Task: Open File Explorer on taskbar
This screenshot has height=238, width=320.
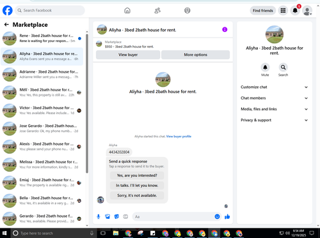Action: (x=116, y=233)
